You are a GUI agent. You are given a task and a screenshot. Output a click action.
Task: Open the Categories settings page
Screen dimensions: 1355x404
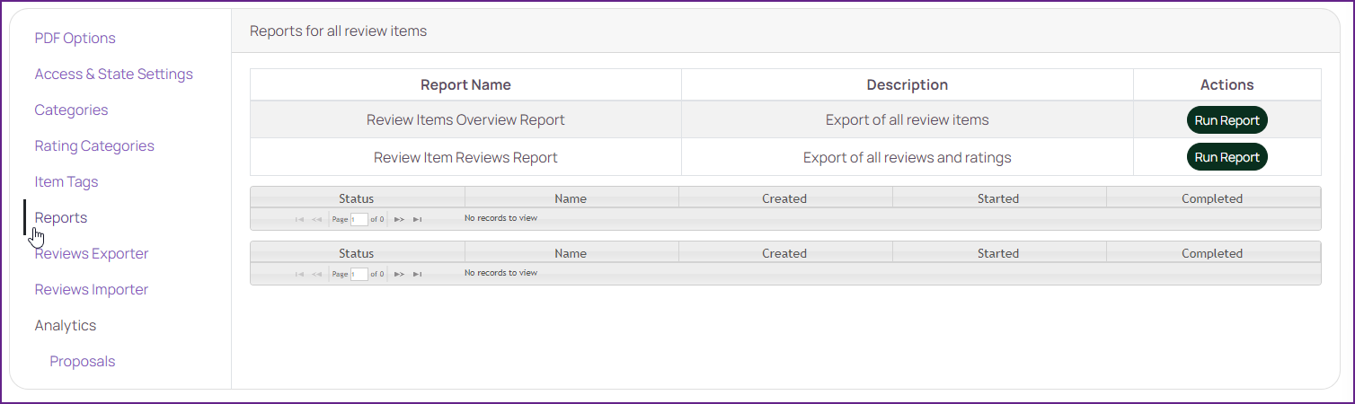tap(71, 110)
